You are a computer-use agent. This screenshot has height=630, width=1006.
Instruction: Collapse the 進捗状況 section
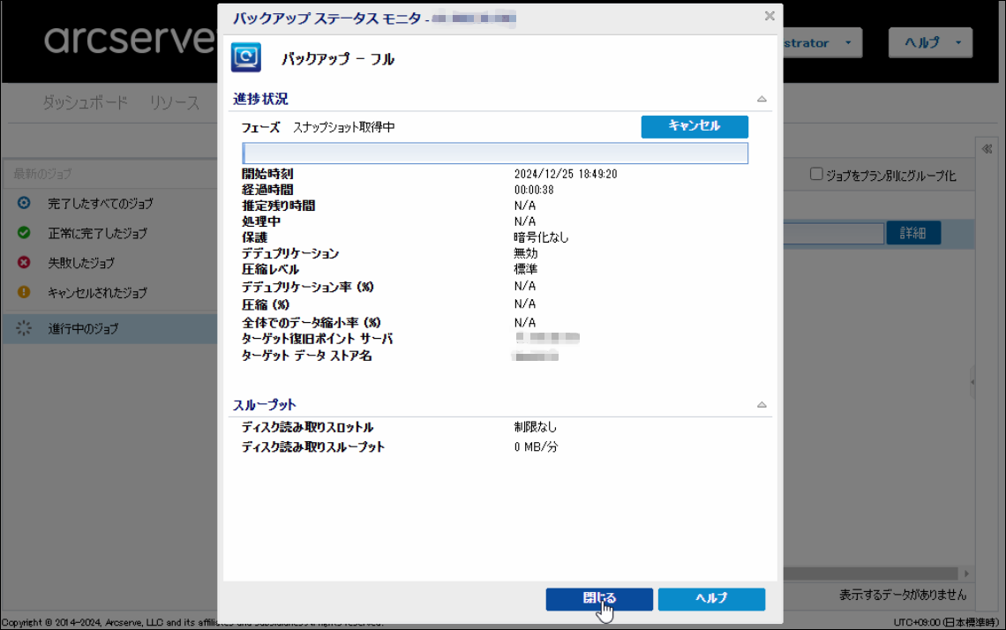click(762, 99)
